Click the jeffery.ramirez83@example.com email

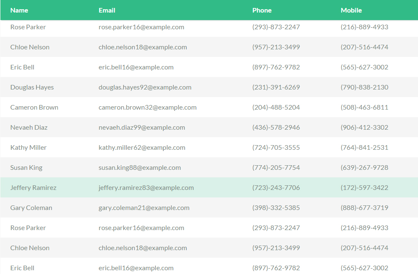(146, 188)
